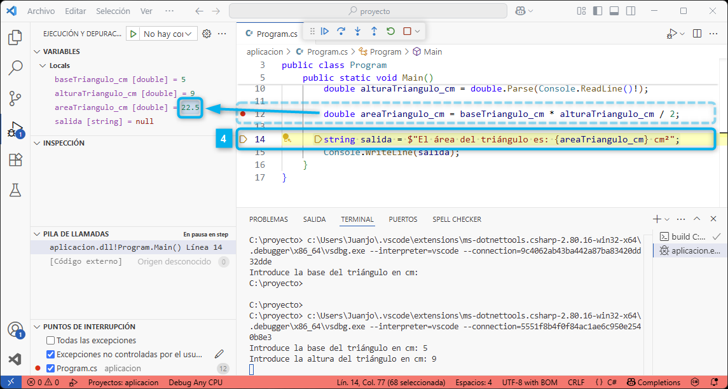This screenshot has height=389, width=728.
Task: Open the Ver menu
Action: tap(146, 11)
